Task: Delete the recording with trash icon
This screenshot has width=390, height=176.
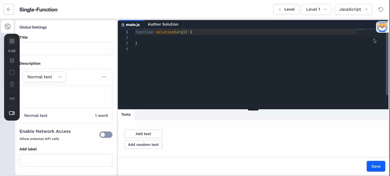Action: (x=12, y=84)
